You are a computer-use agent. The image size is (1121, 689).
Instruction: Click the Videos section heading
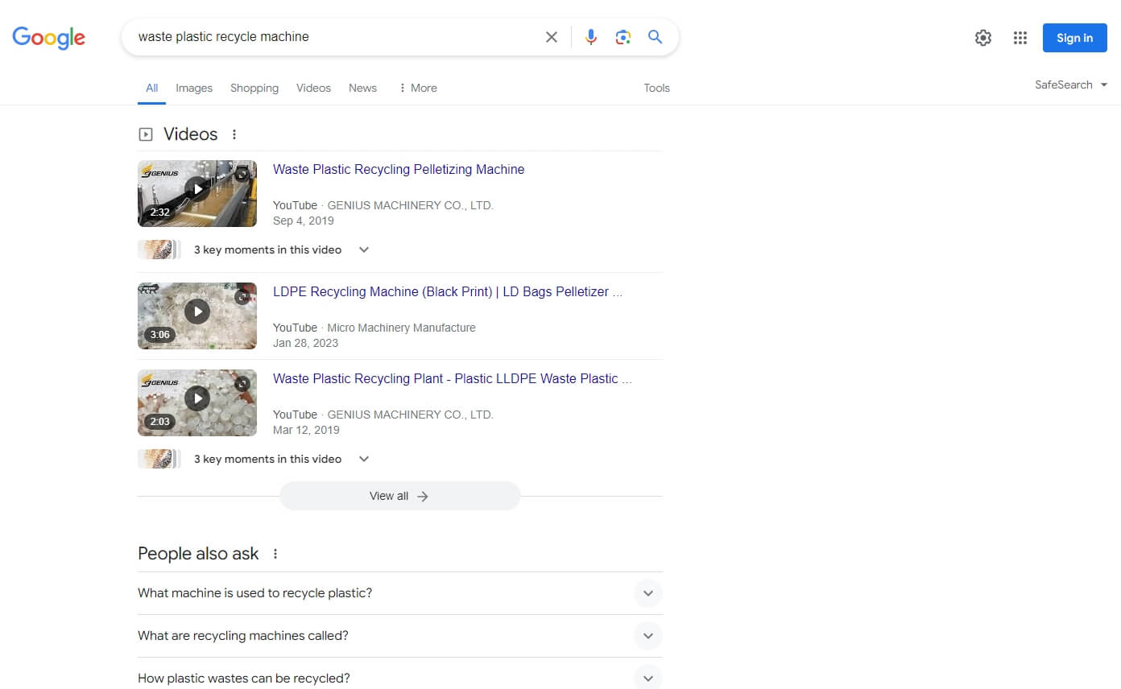click(191, 134)
